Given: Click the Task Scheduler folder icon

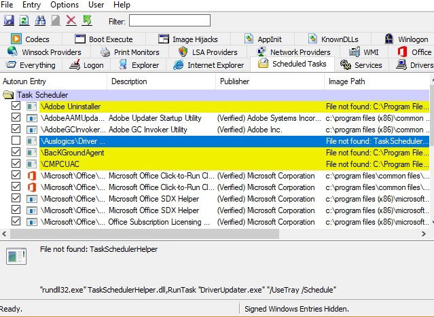Looking at the screenshot, I should click(8, 95).
